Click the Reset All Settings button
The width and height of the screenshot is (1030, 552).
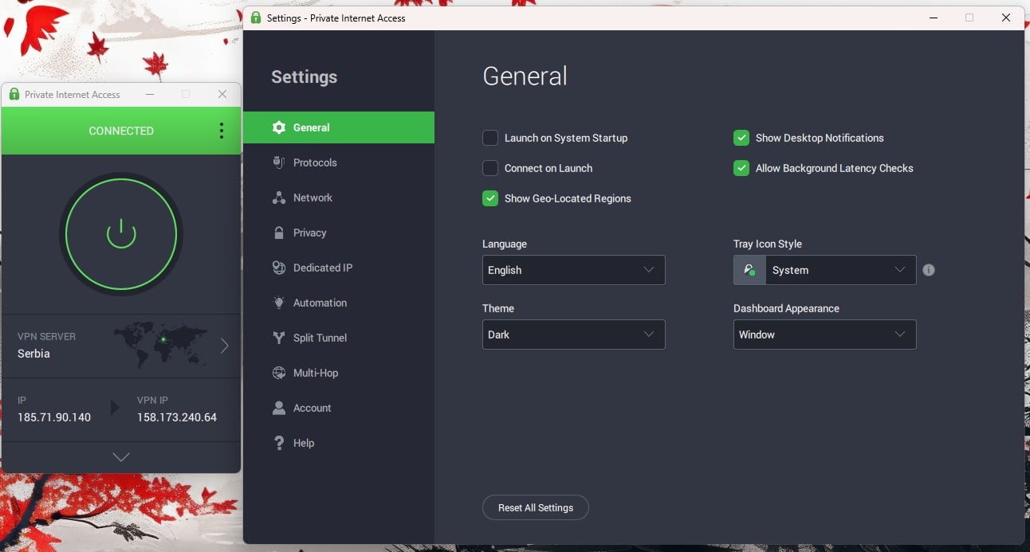pos(536,507)
